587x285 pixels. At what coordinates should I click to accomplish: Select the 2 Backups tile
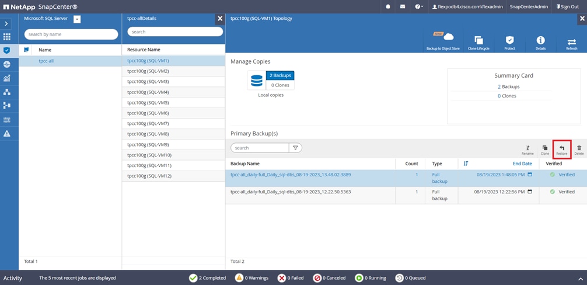click(280, 75)
